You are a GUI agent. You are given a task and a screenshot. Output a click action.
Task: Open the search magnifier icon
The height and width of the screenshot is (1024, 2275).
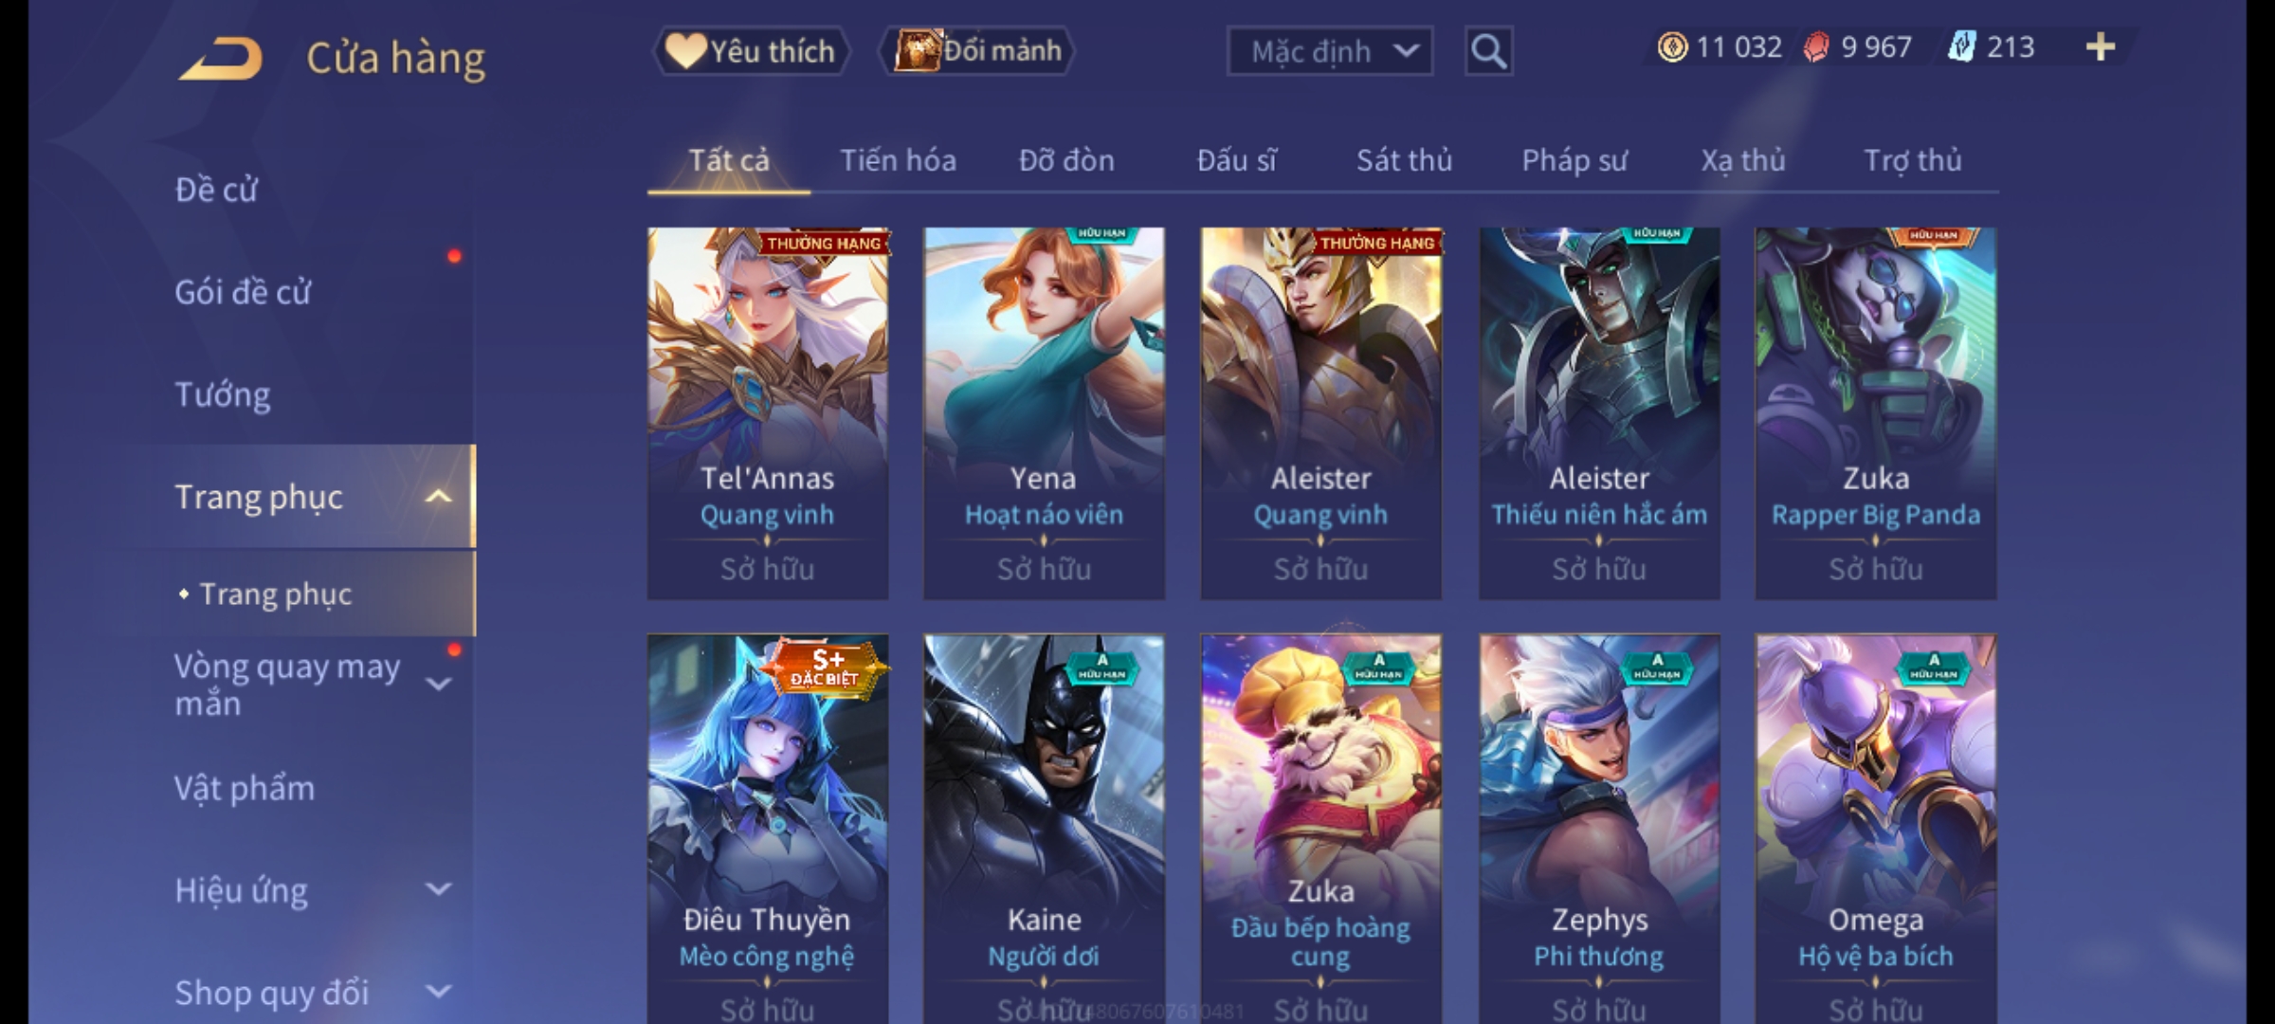point(1488,51)
